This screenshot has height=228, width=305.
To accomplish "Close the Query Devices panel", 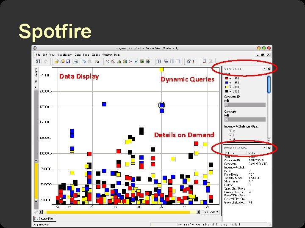I will (269, 69).
